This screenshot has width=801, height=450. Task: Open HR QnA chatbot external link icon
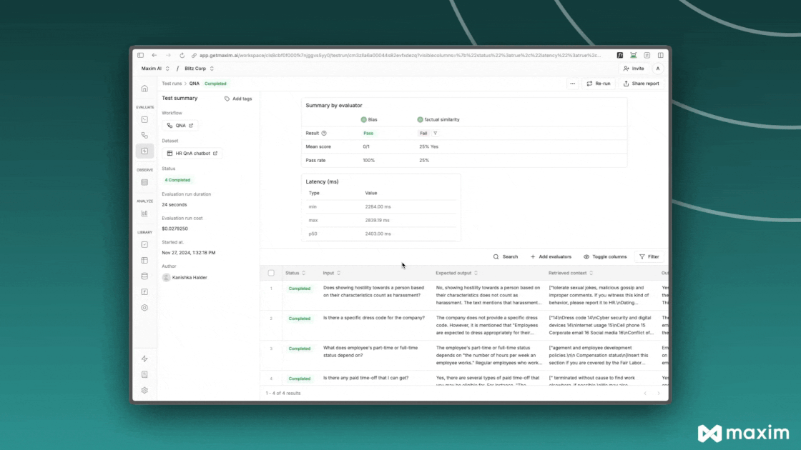[x=215, y=153]
